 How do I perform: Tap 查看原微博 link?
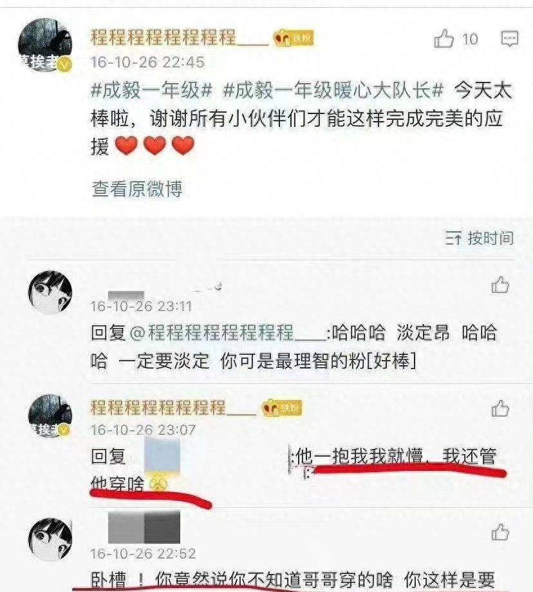(x=137, y=188)
